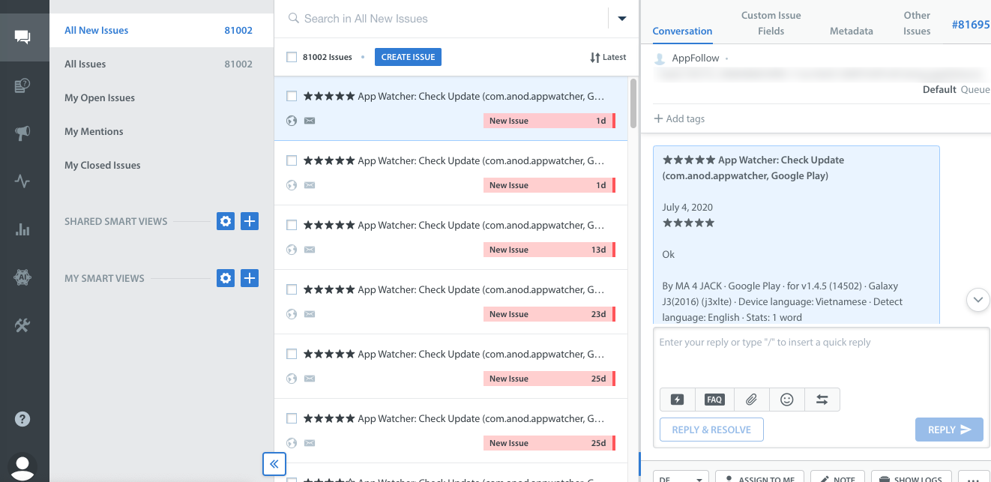
Task: Tick the select-all 81002 Issues checkbox
Action: pos(292,57)
